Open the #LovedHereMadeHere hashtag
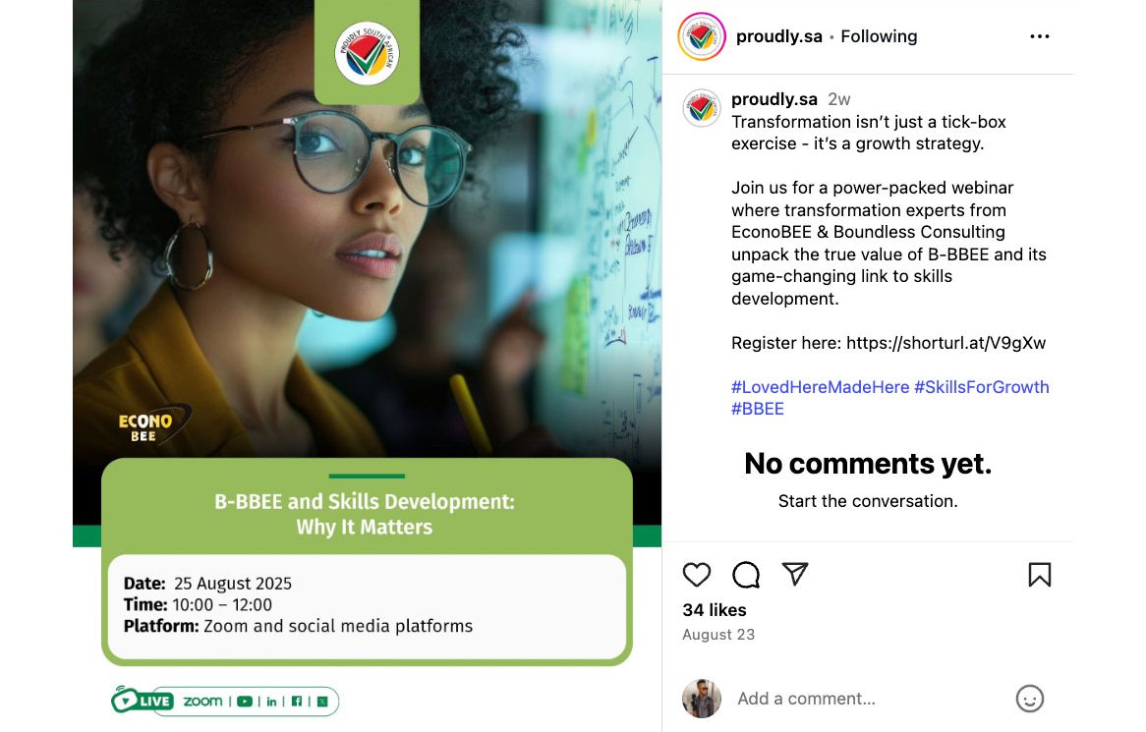The width and height of the screenshot is (1146, 732). (x=820, y=387)
